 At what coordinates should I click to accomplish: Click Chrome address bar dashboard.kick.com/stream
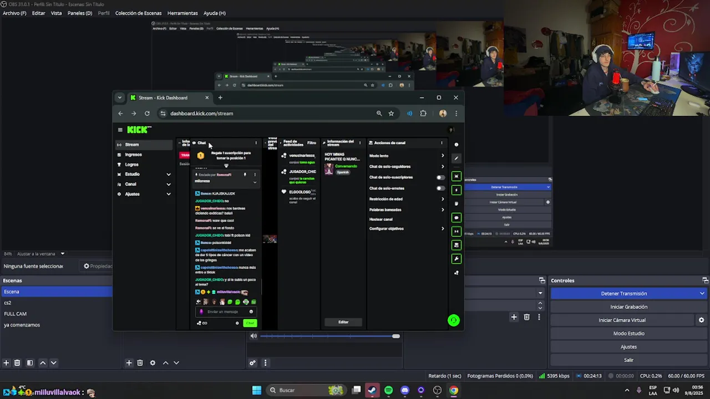pyautogui.click(x=201, y=114)
